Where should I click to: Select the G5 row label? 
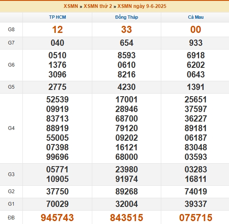pyautogui.click(x=11, y=87)
